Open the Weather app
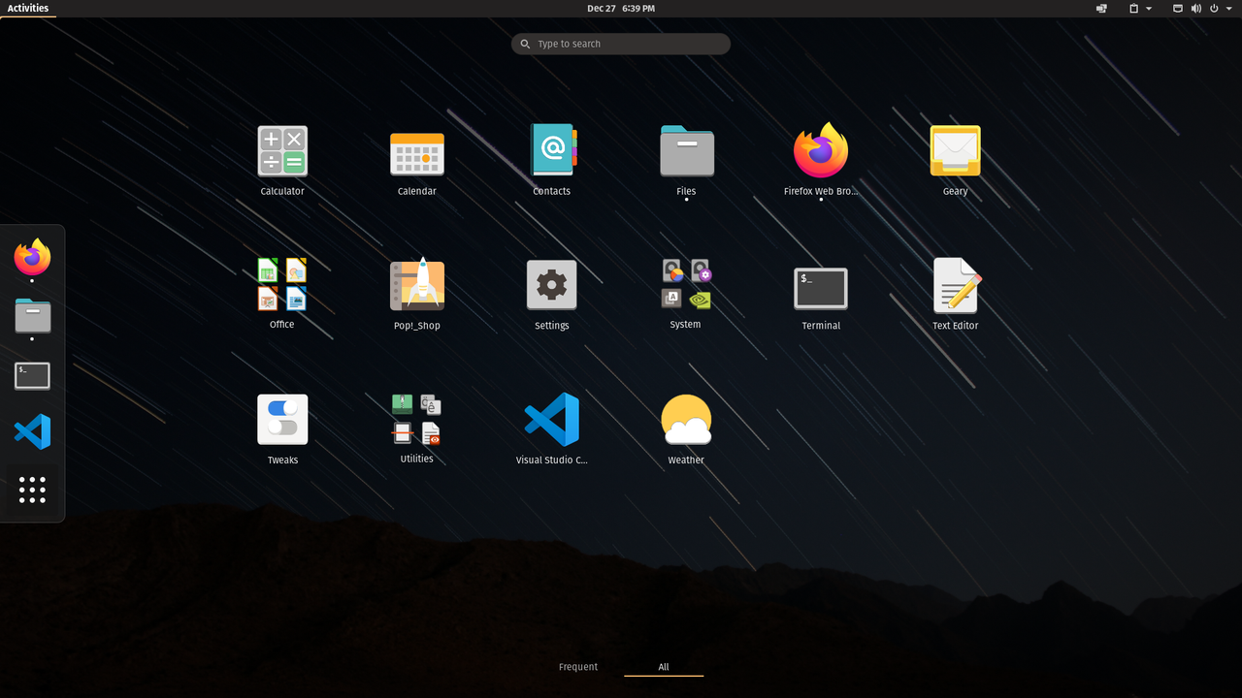Viewport: 1242px width, 698px height. (687, 420)
